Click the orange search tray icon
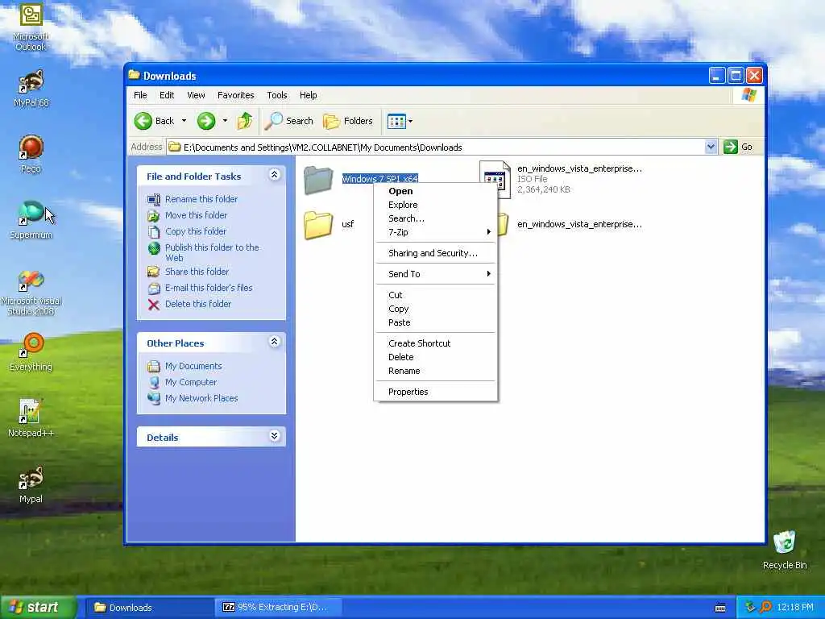This screenshot has width=825, height=619. pyautogui.click(x=766, y=608)
